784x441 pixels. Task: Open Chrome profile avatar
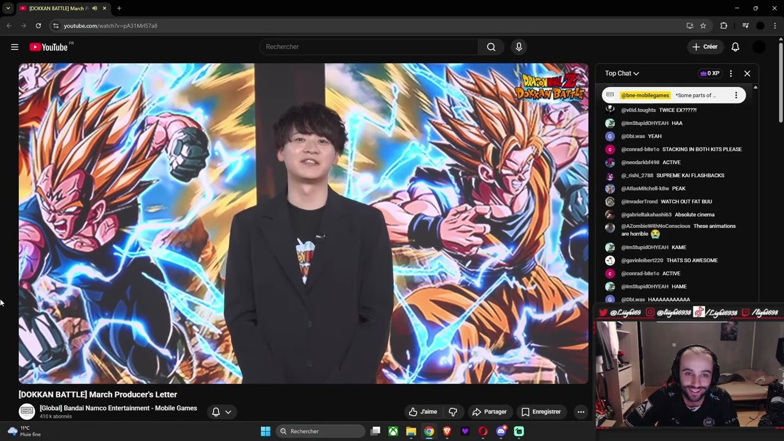760,26
